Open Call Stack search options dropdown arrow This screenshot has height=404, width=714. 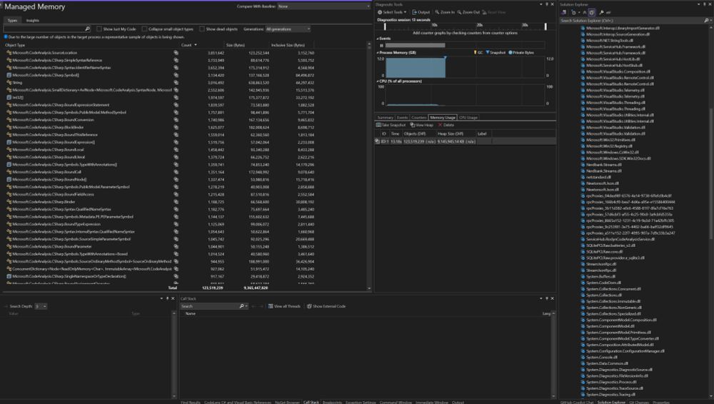coord(246,306)
